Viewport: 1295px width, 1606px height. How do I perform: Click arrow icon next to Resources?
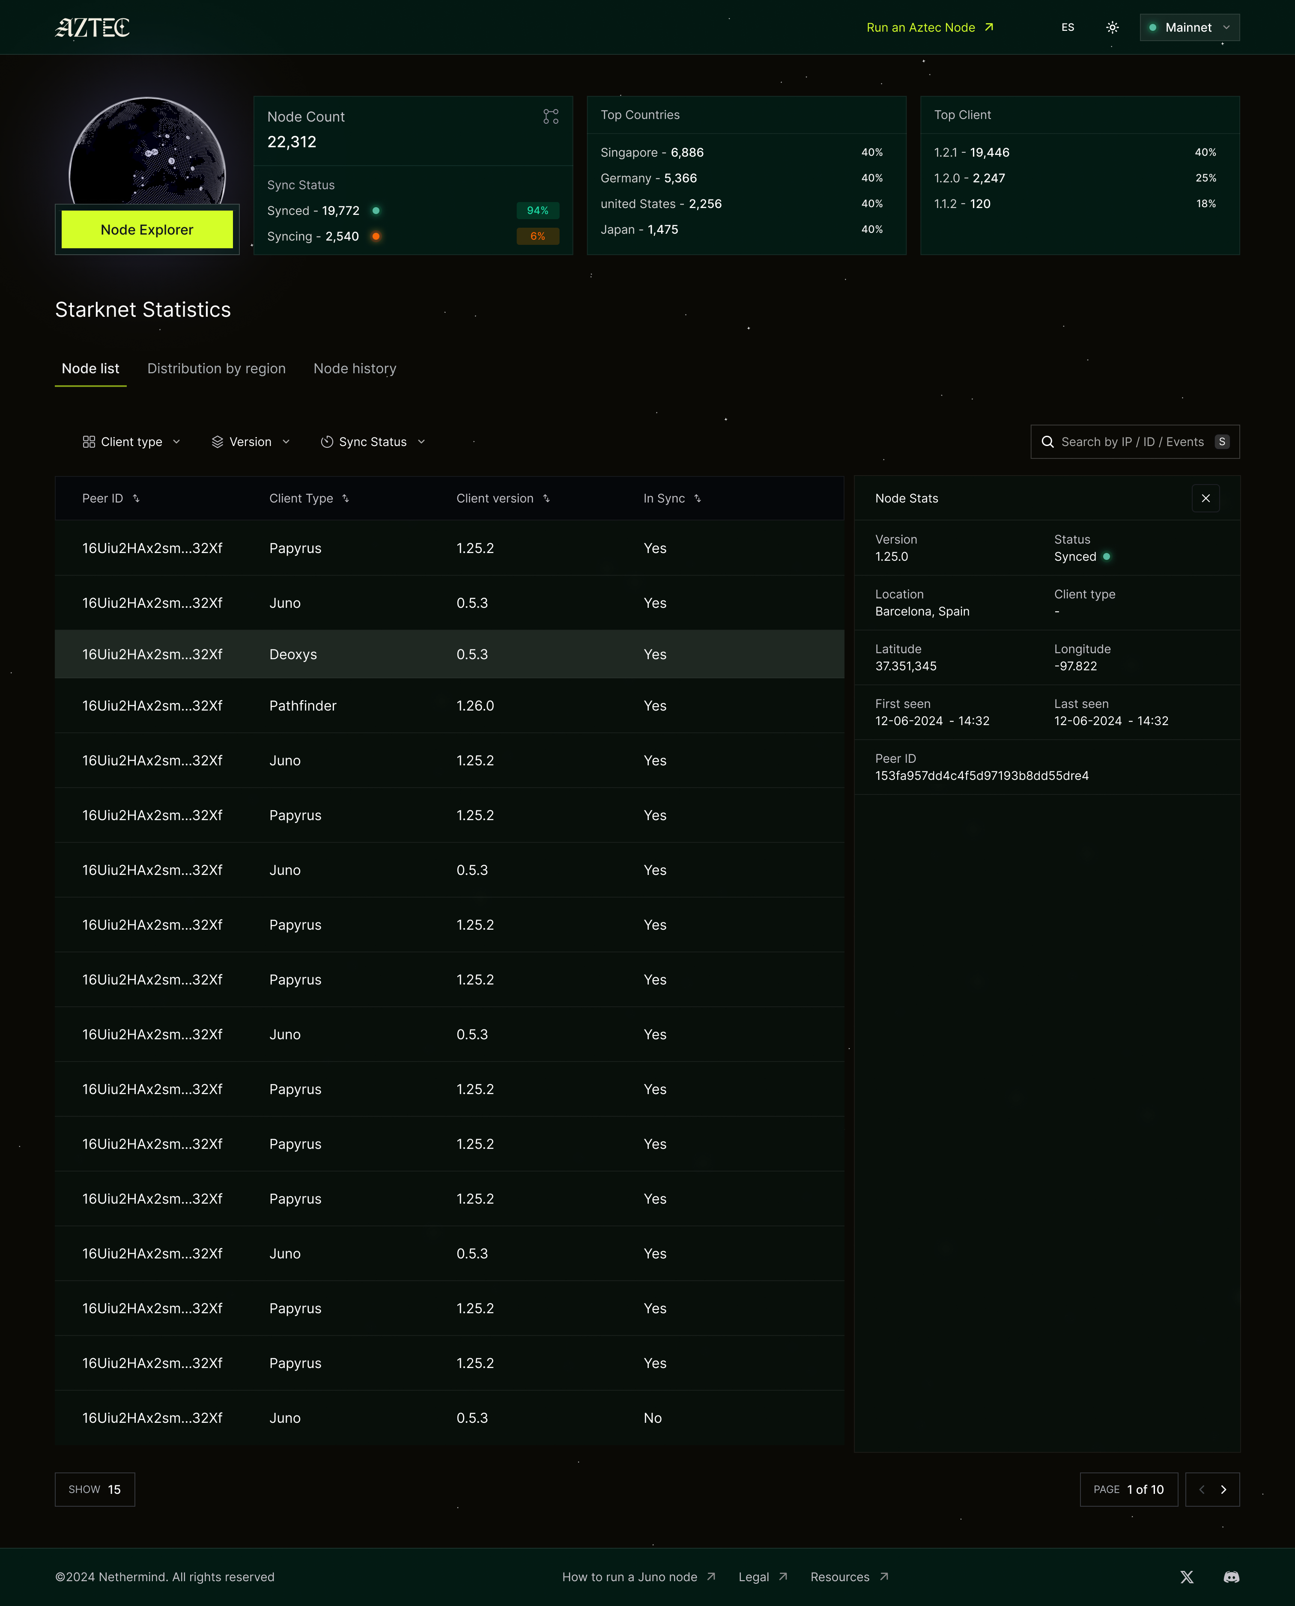[x=884, y=1577]
